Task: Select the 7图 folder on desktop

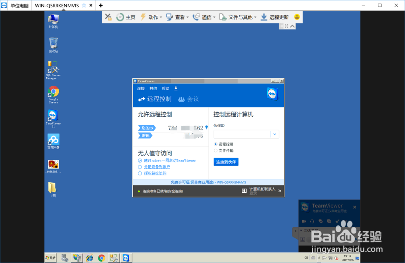Action: (52, 189)
